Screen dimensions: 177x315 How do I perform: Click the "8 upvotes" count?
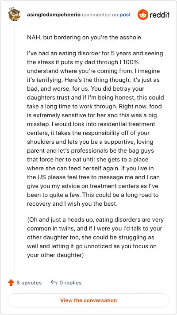pyautogui.click(x=29, y=283)
